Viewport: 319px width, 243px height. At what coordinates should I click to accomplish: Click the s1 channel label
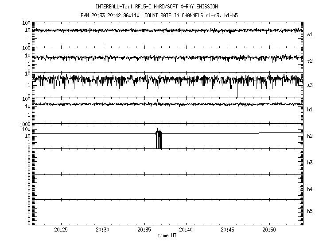pyautogui.click(x=310, y=34)
